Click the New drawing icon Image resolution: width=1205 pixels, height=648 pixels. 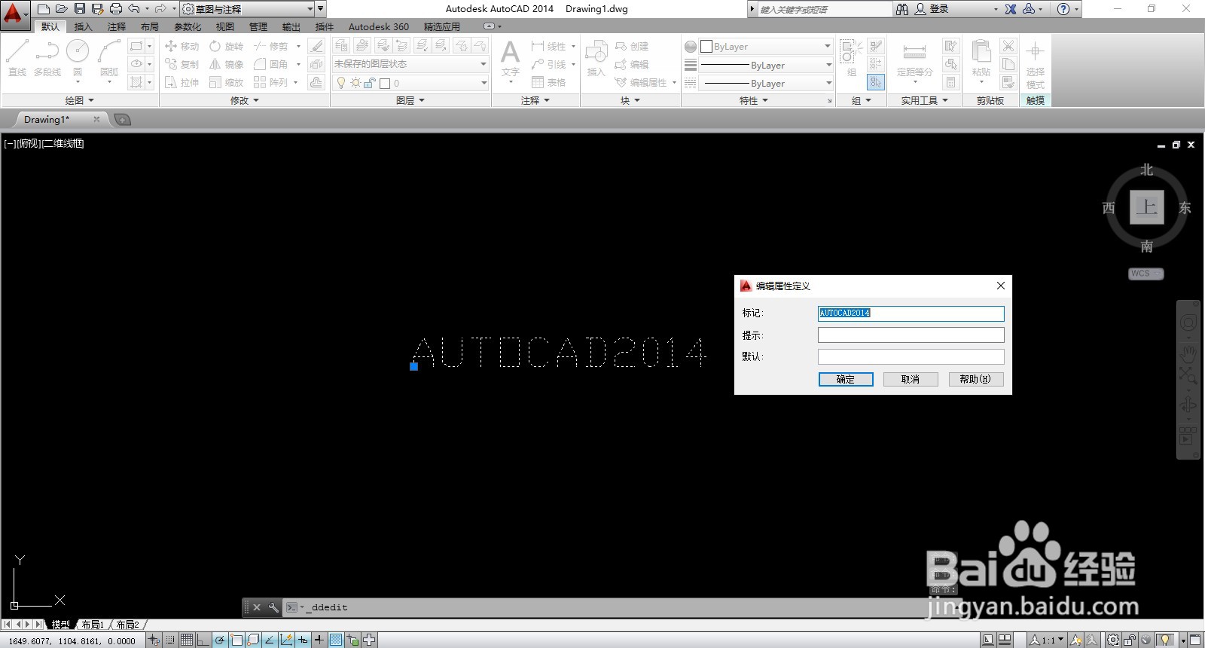pyautogui.click(x=43, y=9)
